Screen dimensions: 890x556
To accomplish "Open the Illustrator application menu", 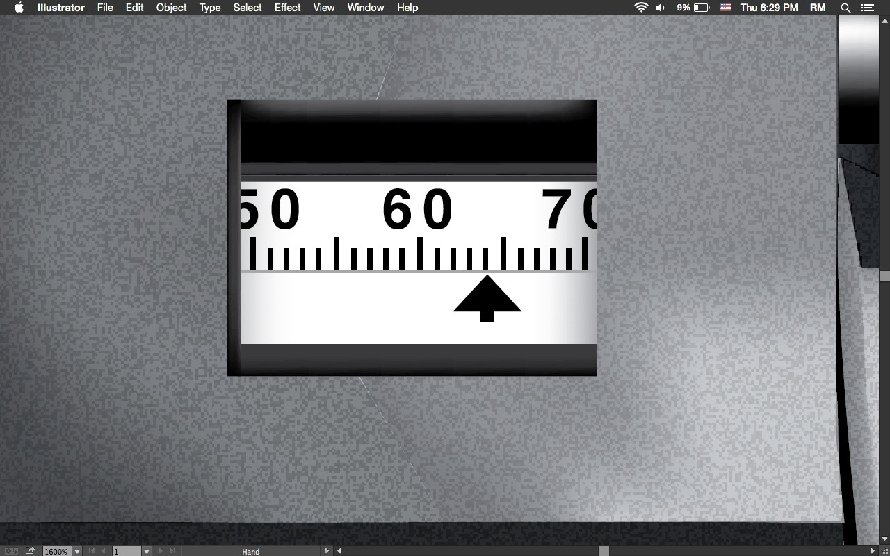I will coord(61,8).
